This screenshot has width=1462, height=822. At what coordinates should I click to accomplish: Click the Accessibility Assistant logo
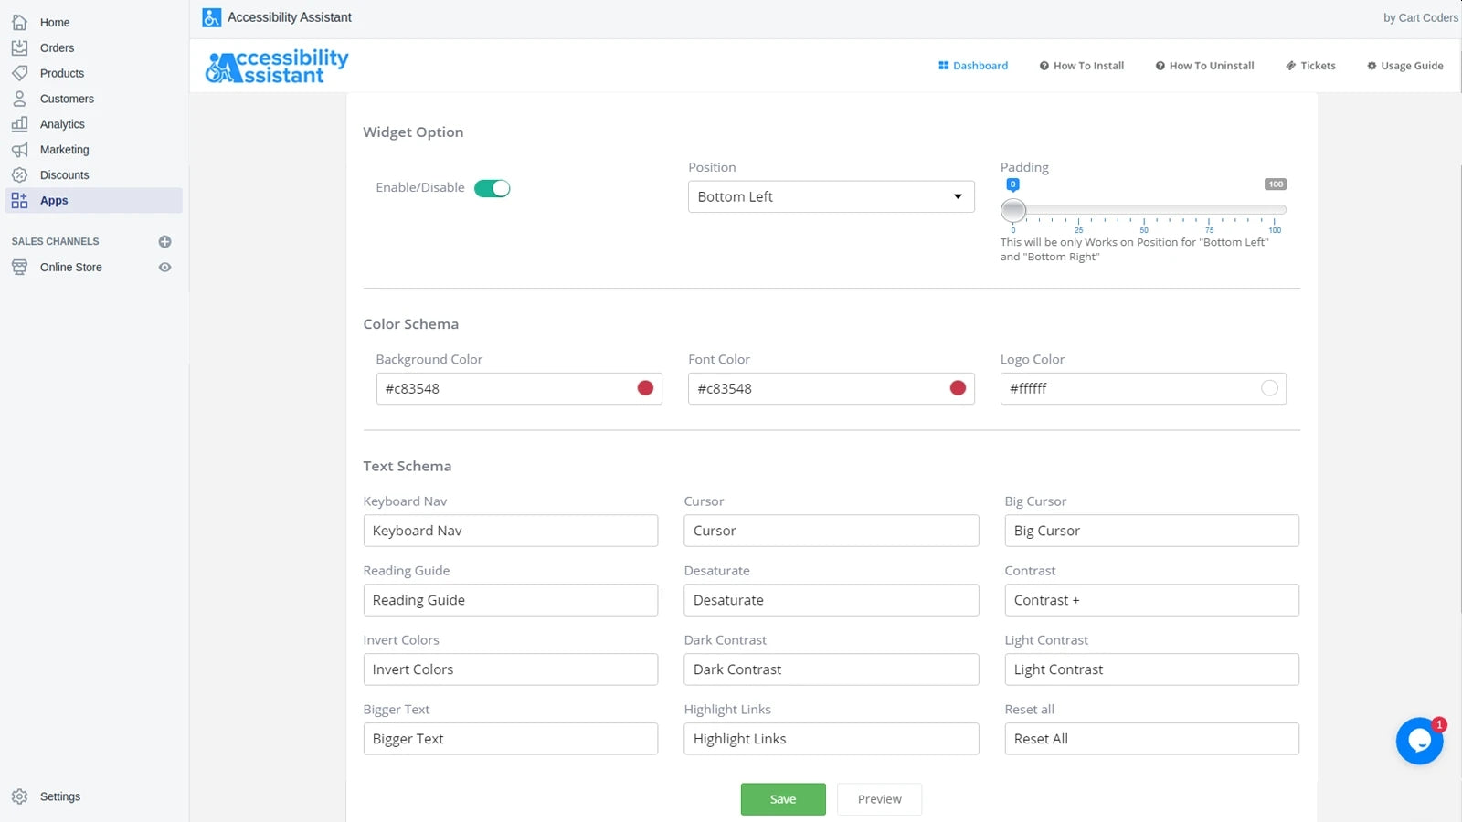[x=274, y=65]
